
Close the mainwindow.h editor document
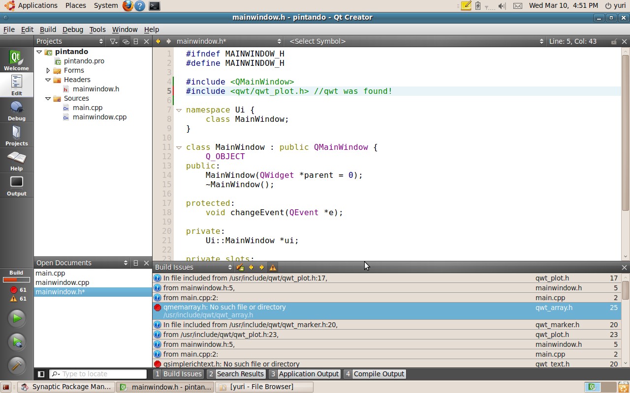624,41
